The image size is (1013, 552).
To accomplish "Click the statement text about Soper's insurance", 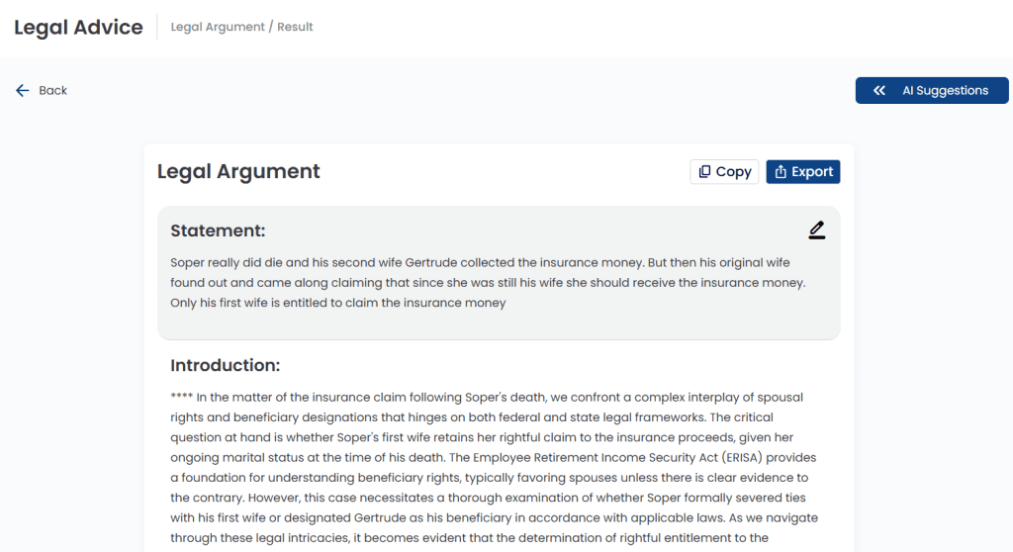I will [488, 283].
